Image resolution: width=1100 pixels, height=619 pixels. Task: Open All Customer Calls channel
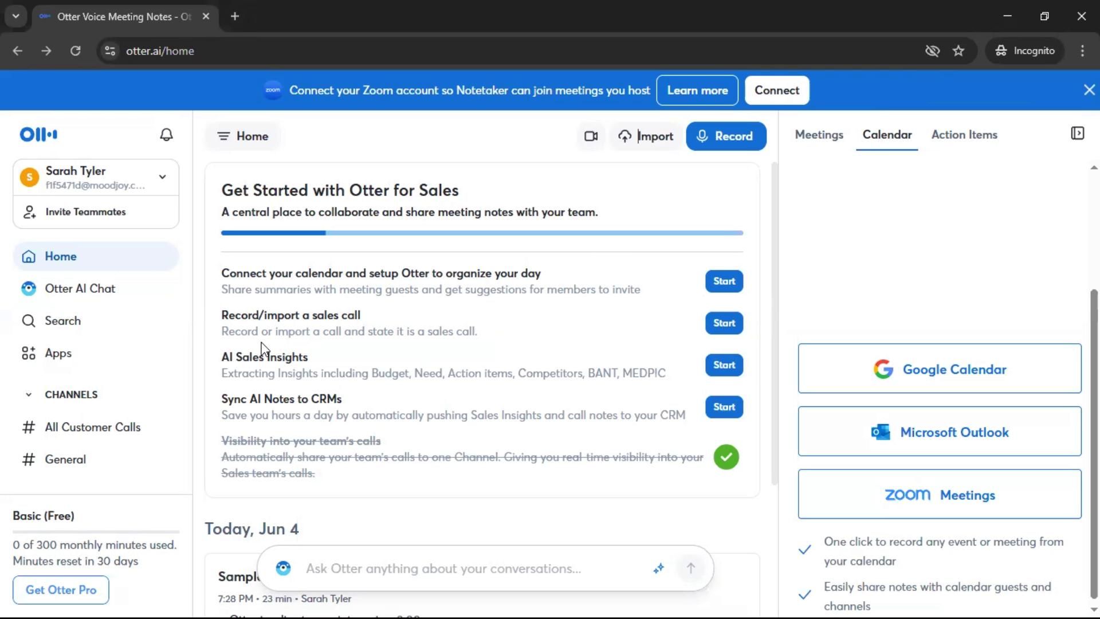[x=96, y=427]
